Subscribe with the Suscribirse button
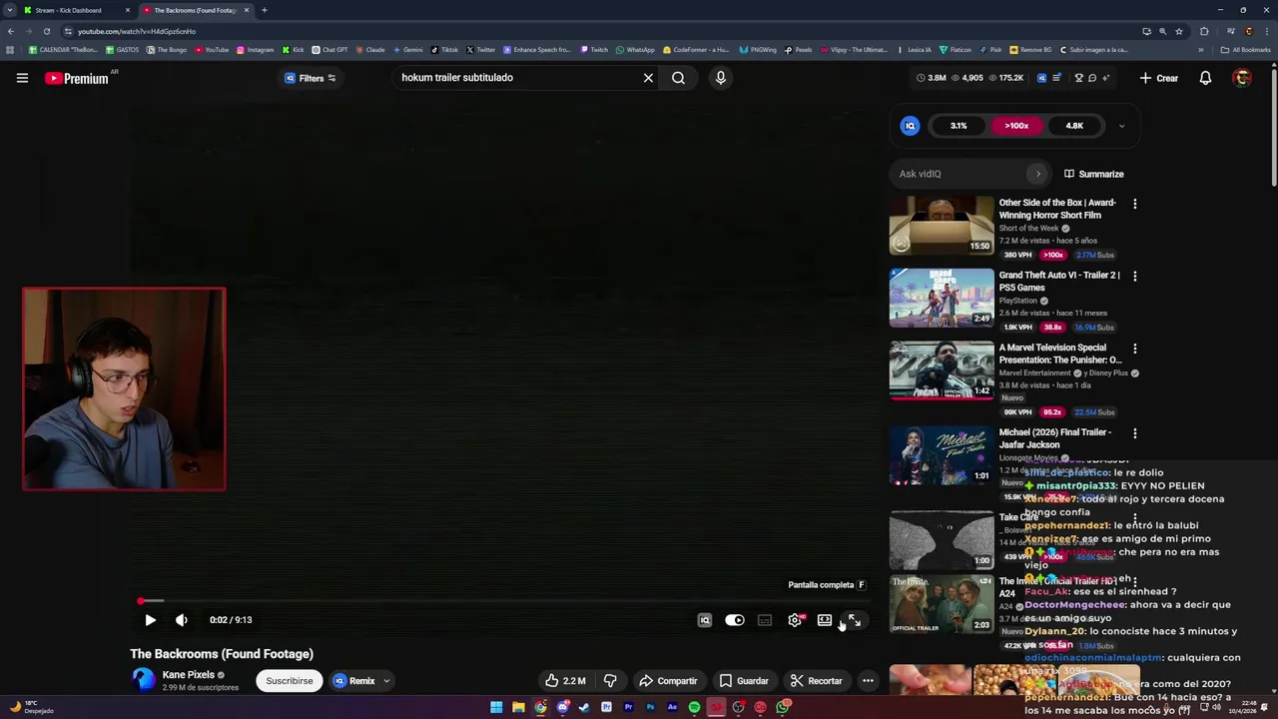 pyautogui.click(x=290, y=681)
